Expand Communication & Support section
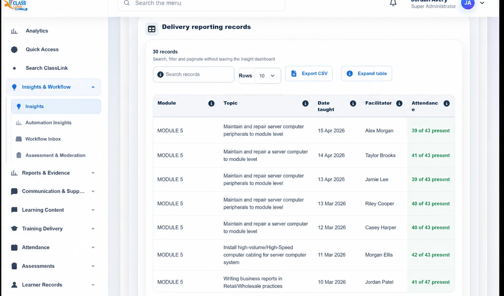Viewport: 504px width, 296px height. click(53, 191)
